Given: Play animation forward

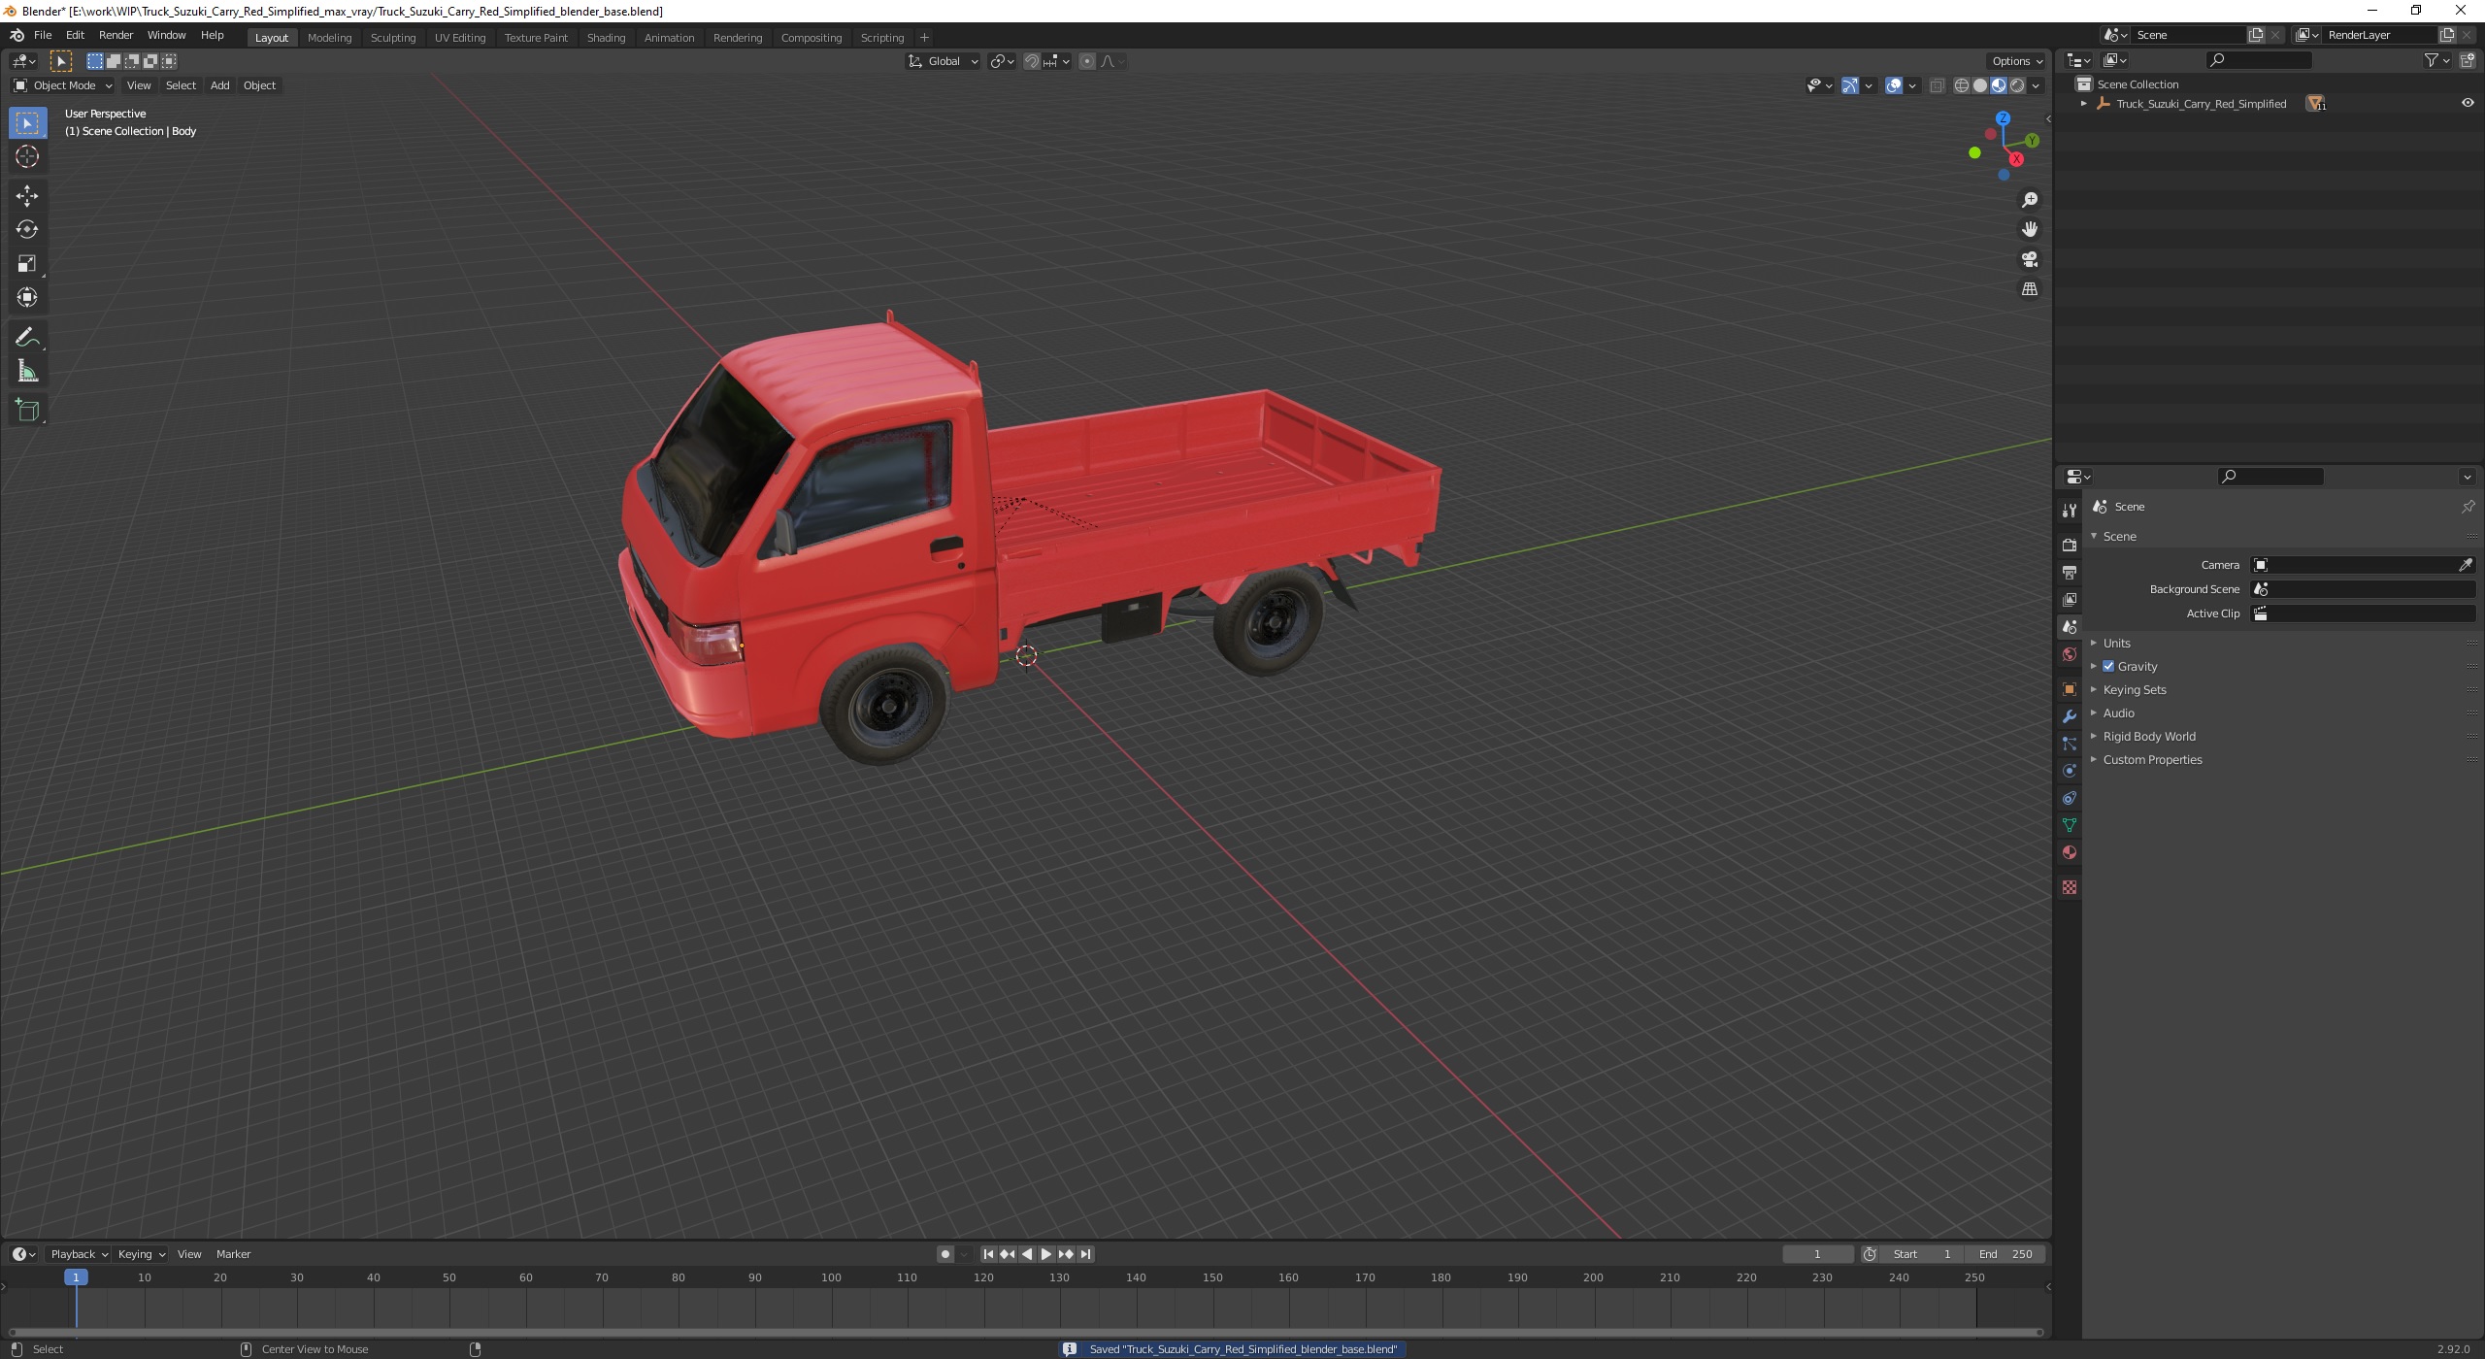Looking at the screenshot, I should pyautogui.click(x=1046, y=1254).
